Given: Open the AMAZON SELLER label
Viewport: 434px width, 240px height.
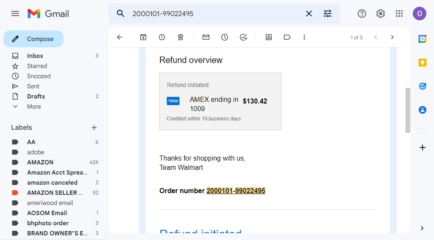Looking at the screenshot, I should [x=54, y=193].
